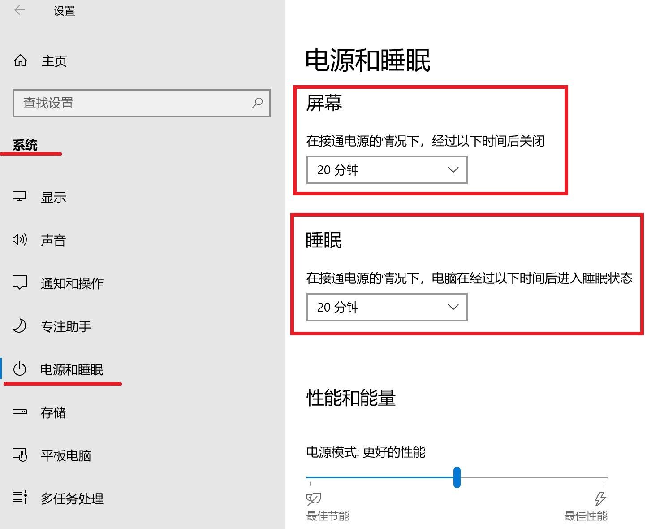Click the tablet icon beside 平板电脑
This screenshot has height=529, width=647.
point(20,455)
